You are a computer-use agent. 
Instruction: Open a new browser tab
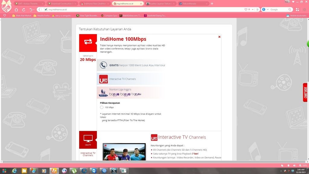[x=212, y=4]
